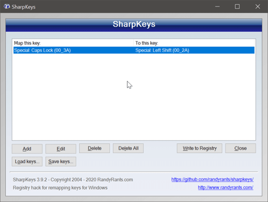The image size is (268, 202).
Task: Click the Delete All button
Action: [128, 148]
